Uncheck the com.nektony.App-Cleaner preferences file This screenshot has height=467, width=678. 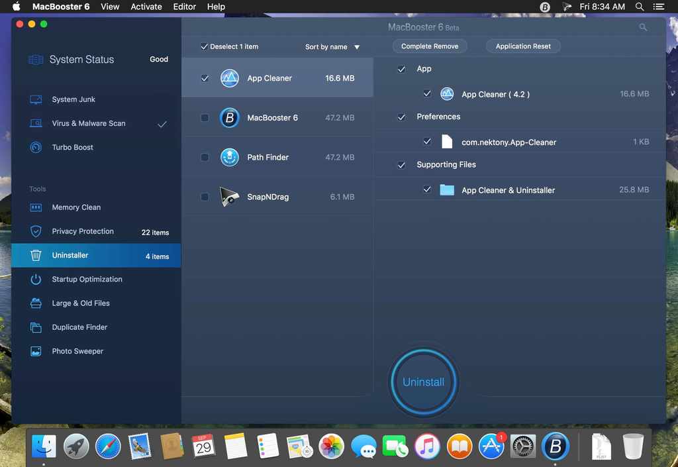point(427,142)
